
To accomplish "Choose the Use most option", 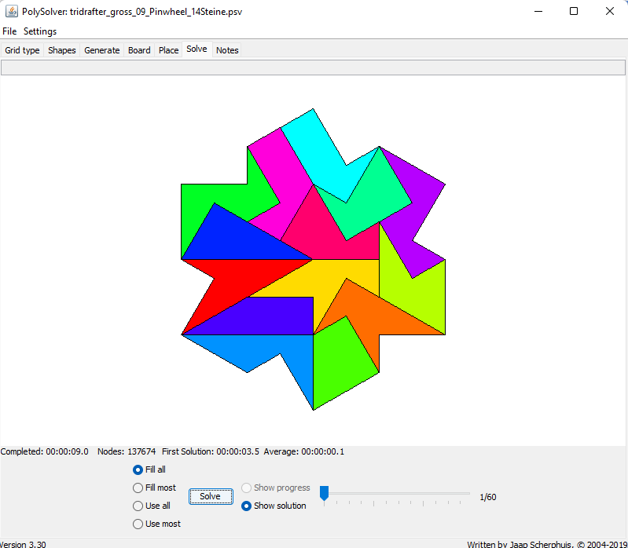I will coord(156,524).
